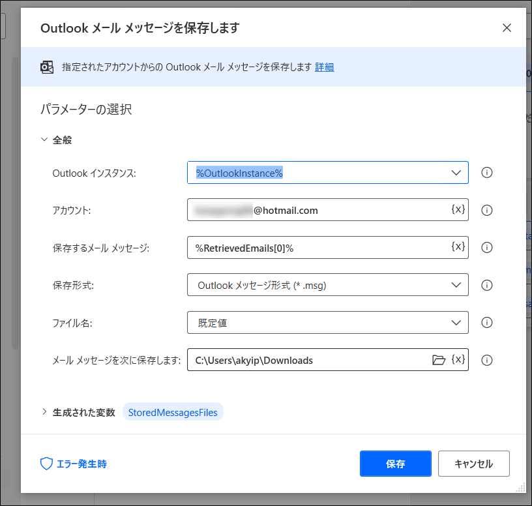Click the dialog resize grip corner
Image resolution: width=532 pixels, height=506 pixels.
click(x=521, y=487)
